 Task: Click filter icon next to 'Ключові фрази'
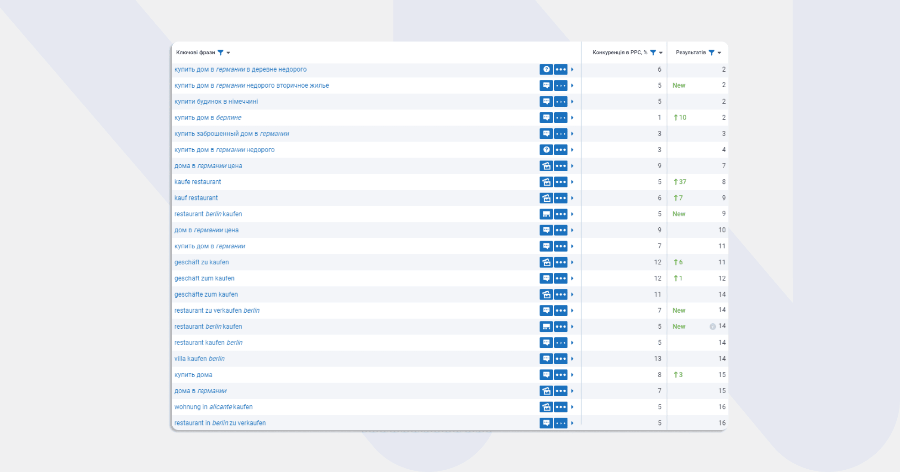coord(221,52)
